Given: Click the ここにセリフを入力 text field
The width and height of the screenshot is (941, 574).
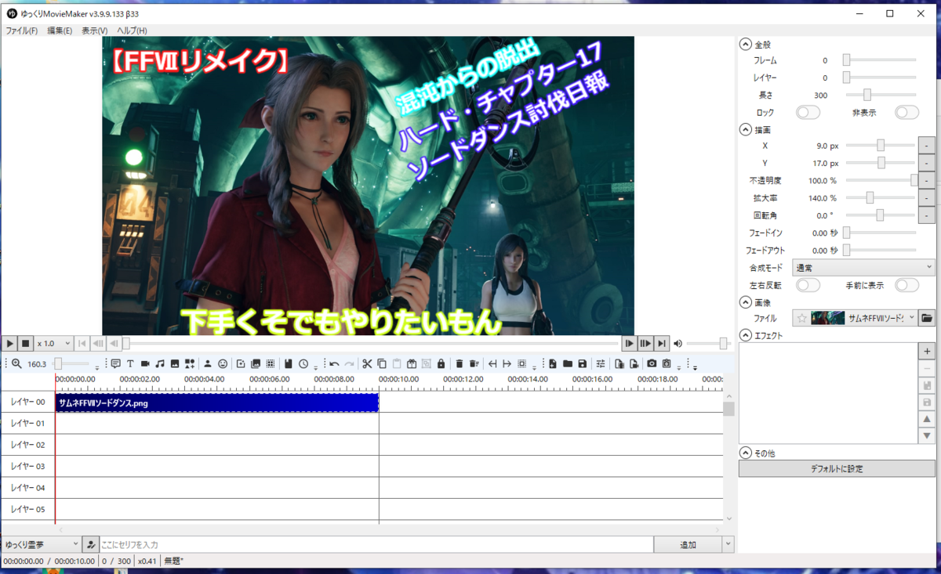Looking at the screenshot, I should point(376,544).
